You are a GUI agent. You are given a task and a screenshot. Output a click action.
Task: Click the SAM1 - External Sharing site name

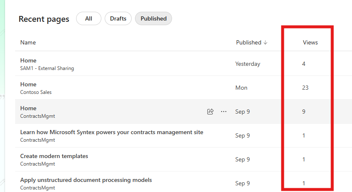(47, 68)
